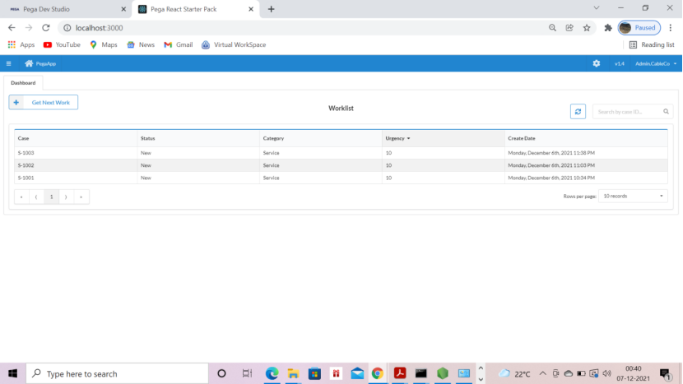
Task: Open the Maps bookmark
Action: click(103, 45)
